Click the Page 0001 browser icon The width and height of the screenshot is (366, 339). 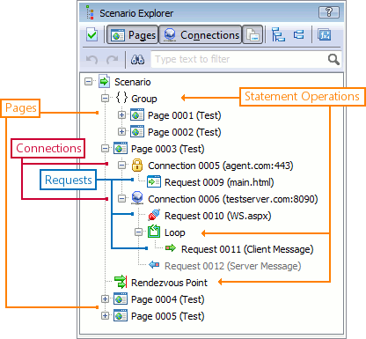(137, 114)
